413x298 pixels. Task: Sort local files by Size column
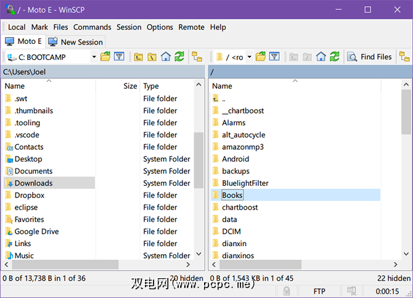[x=118, y=86]
